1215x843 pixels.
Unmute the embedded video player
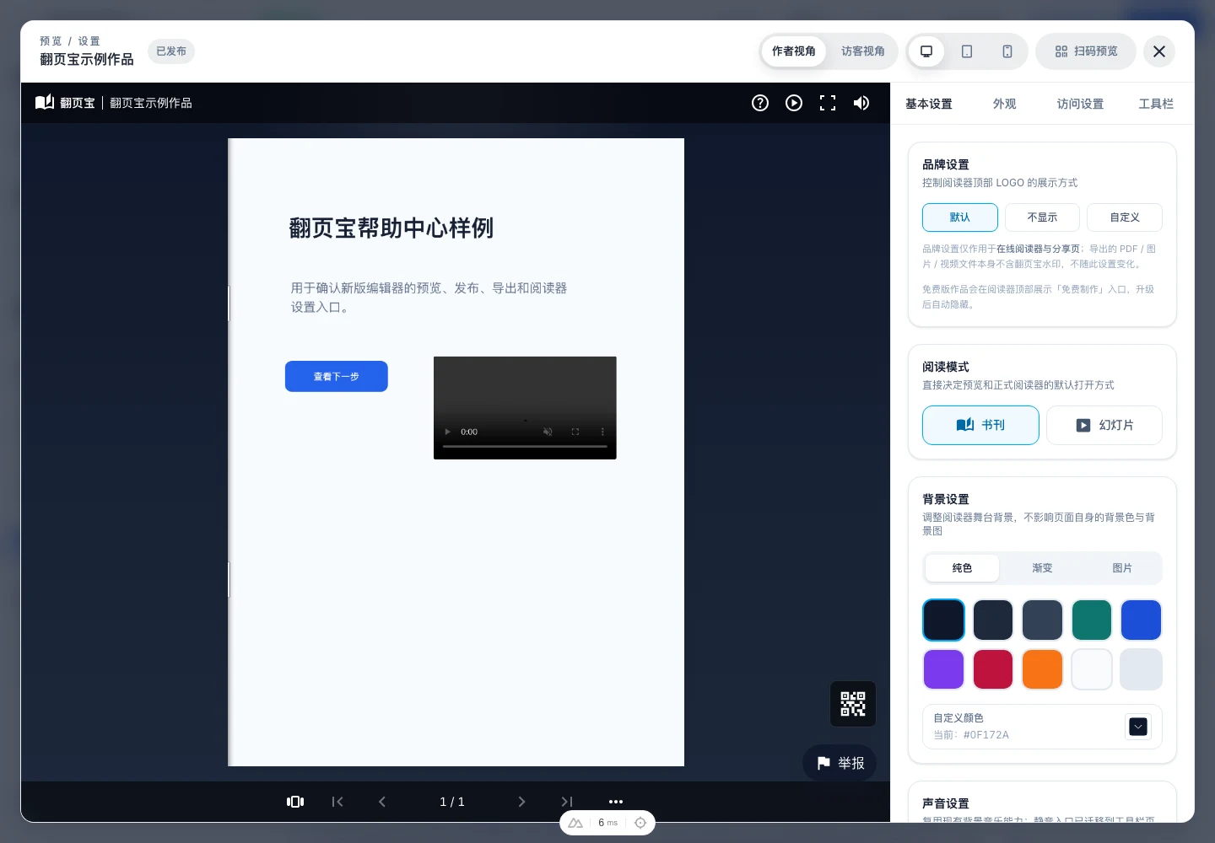tap(548, 432)
